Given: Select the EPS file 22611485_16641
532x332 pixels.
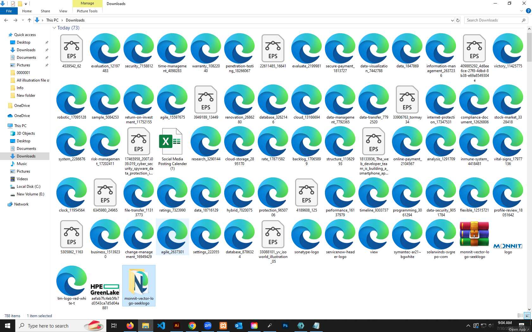Looking at the screenshot, I should point(273,51).
